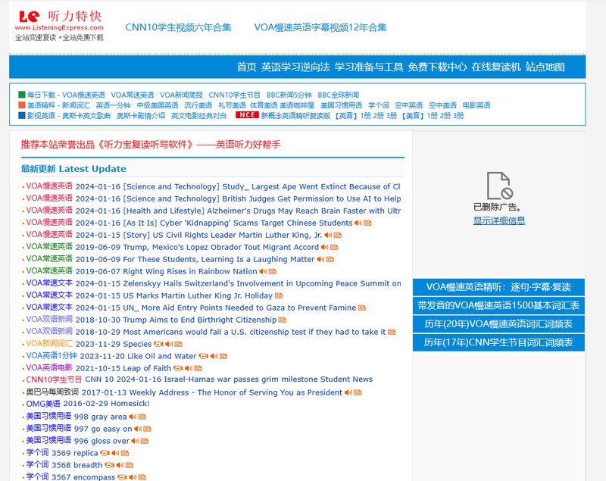Click the red NCE badge icon
The width and height of the screenshot is (606, 481).
click(246, 116)
